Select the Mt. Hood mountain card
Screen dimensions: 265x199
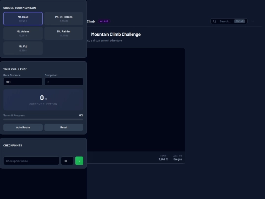coord(23,19)
